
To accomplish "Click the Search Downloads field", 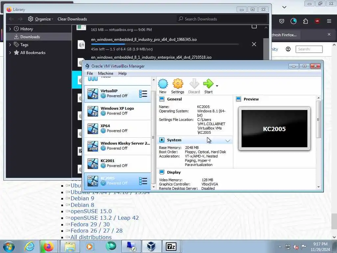I will pos(222,19).
